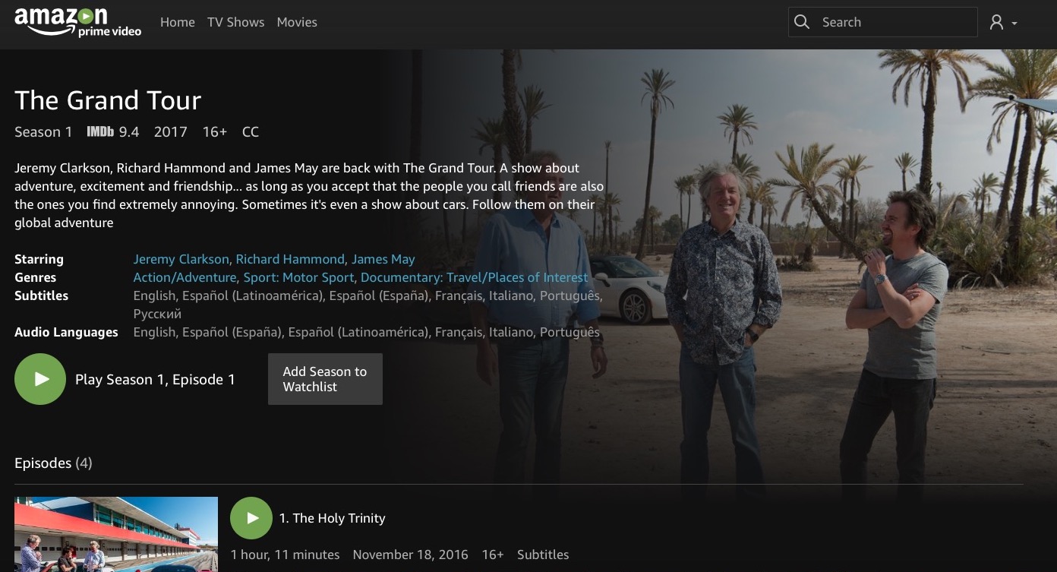Open The Holy Trinity episode thumbnail
This screenshot has width=1057, height=572.
(x=116, y=534)
